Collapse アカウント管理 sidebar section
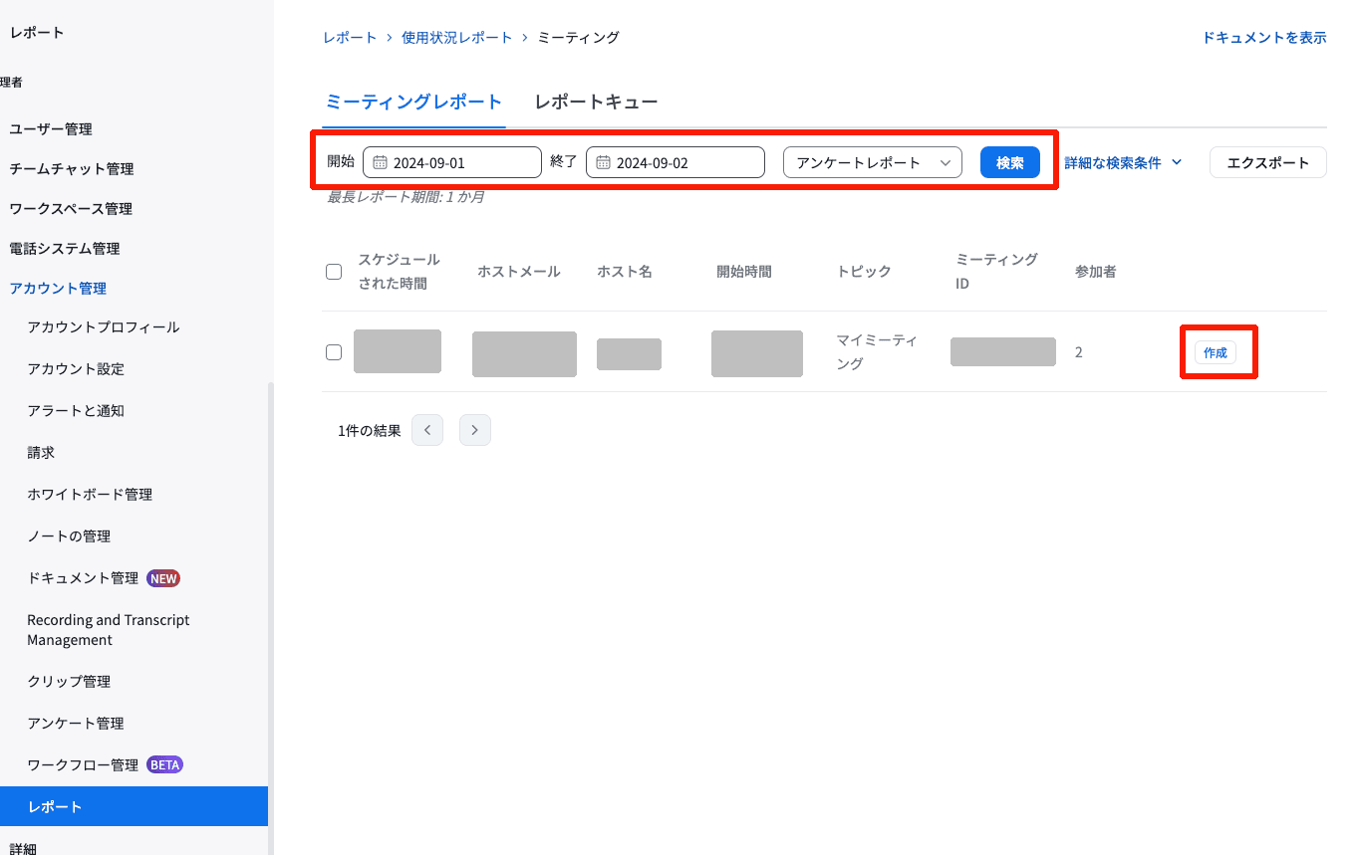1357x855 pixels. tap(58, 288)
